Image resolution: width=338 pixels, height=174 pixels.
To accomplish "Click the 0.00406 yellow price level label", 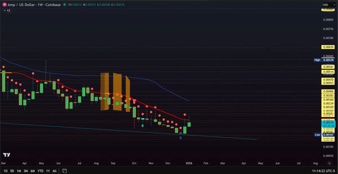I will pos(328,91).
